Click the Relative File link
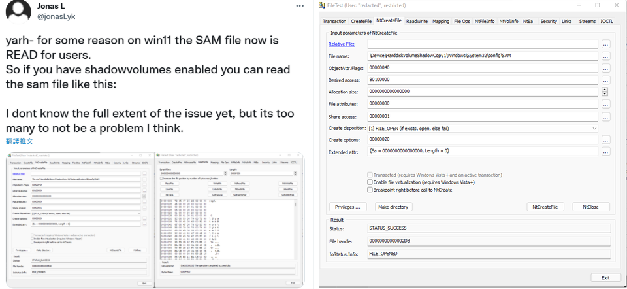 coord(342,44)
